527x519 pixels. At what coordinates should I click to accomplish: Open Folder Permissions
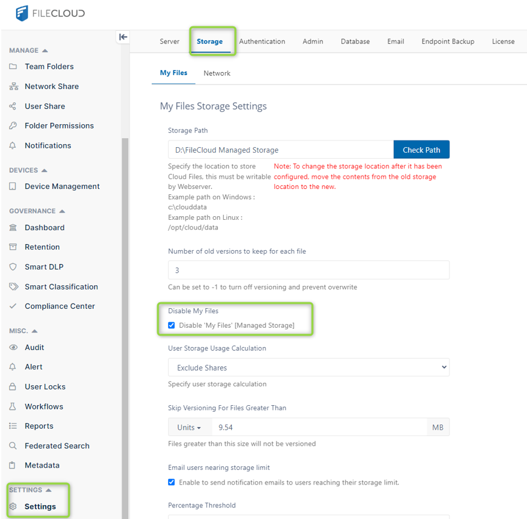[x=59, y=126]
